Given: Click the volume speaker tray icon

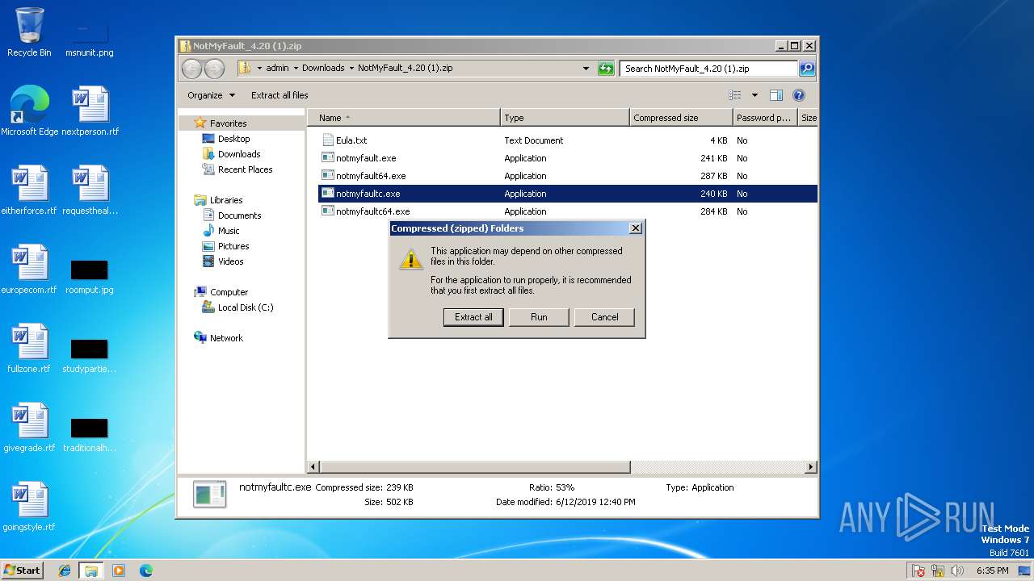Looking at the screenshot, I should pyautogui.click(x=957, y=571).
